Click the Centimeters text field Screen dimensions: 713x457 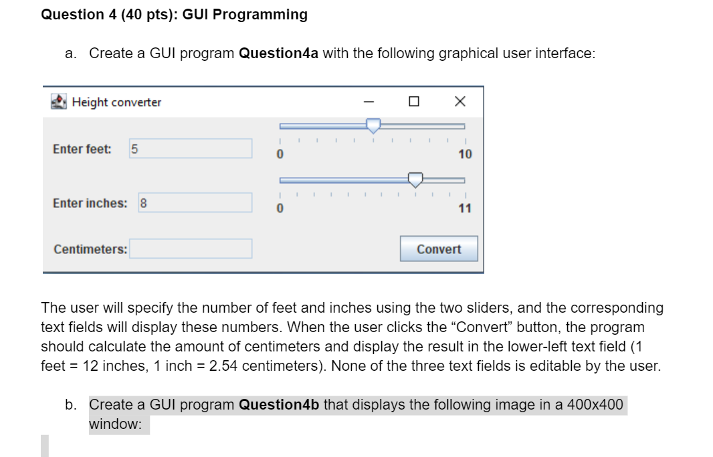[x=191, y=249]
